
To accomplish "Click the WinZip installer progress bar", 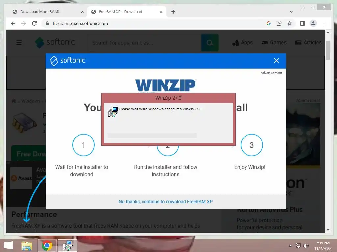I will click(x=152, y=136).
